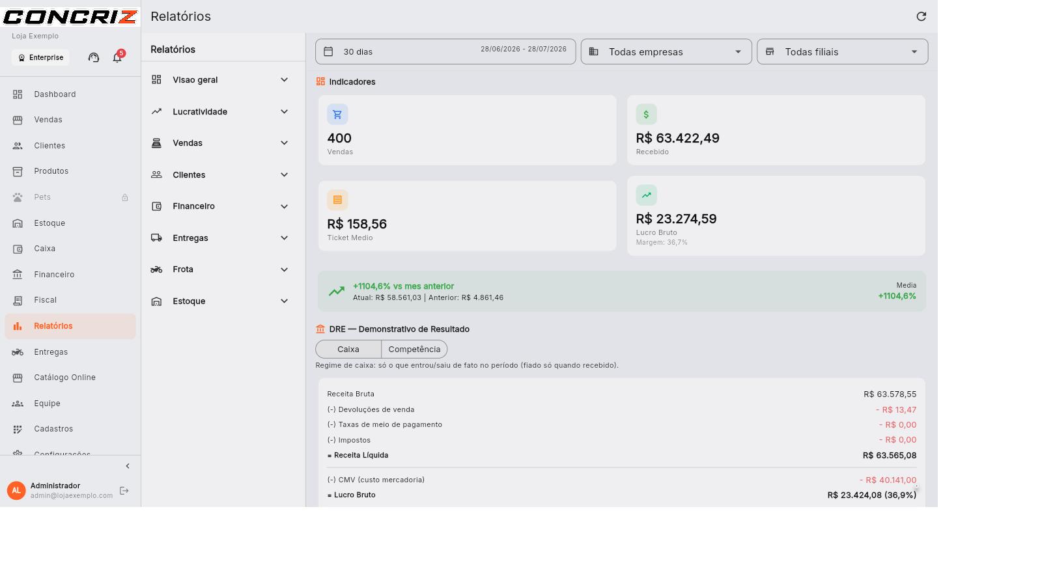Image resolution: width=1042 pixels, height=563 pixels.
Task: Click the Fiscal receipt icon
Action: [18, 300]
